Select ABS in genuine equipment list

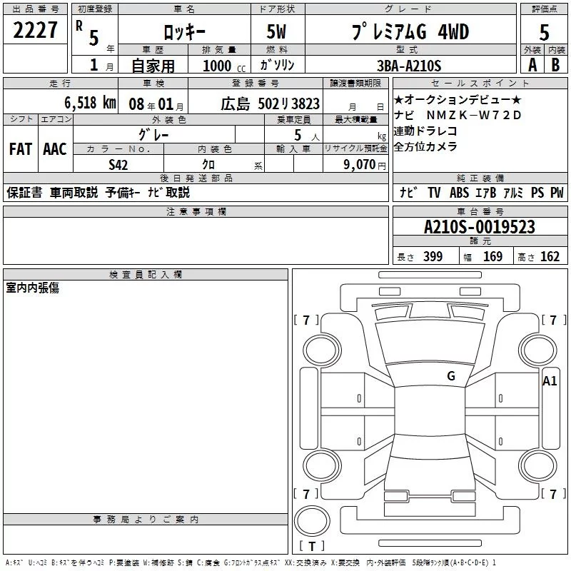coord(459,192)
